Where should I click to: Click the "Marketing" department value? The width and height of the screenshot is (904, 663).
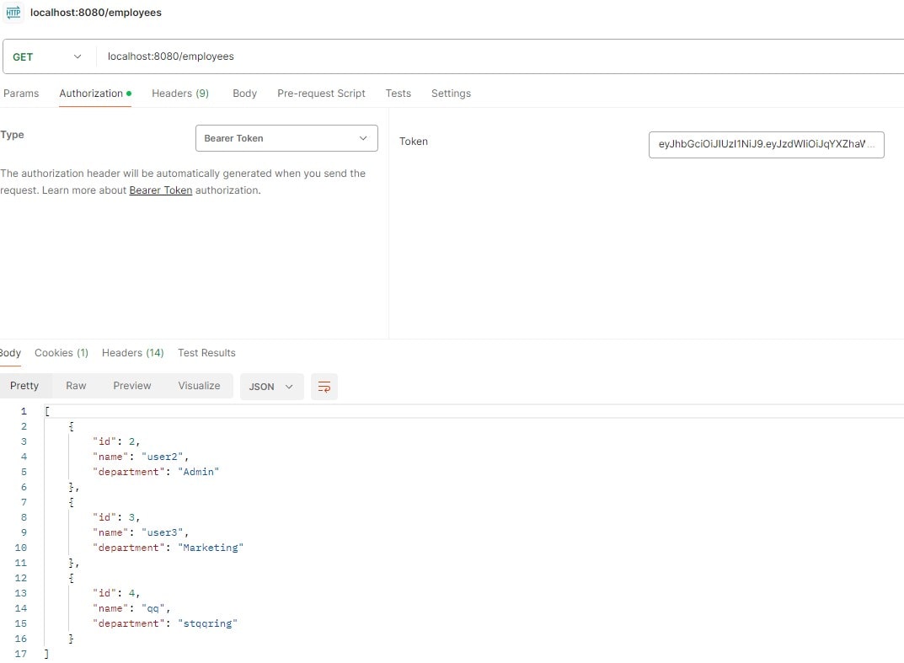211,547
